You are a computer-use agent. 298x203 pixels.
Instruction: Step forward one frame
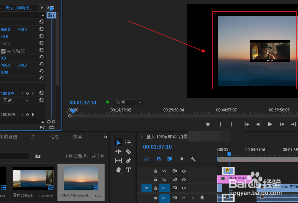pos(282,124)
